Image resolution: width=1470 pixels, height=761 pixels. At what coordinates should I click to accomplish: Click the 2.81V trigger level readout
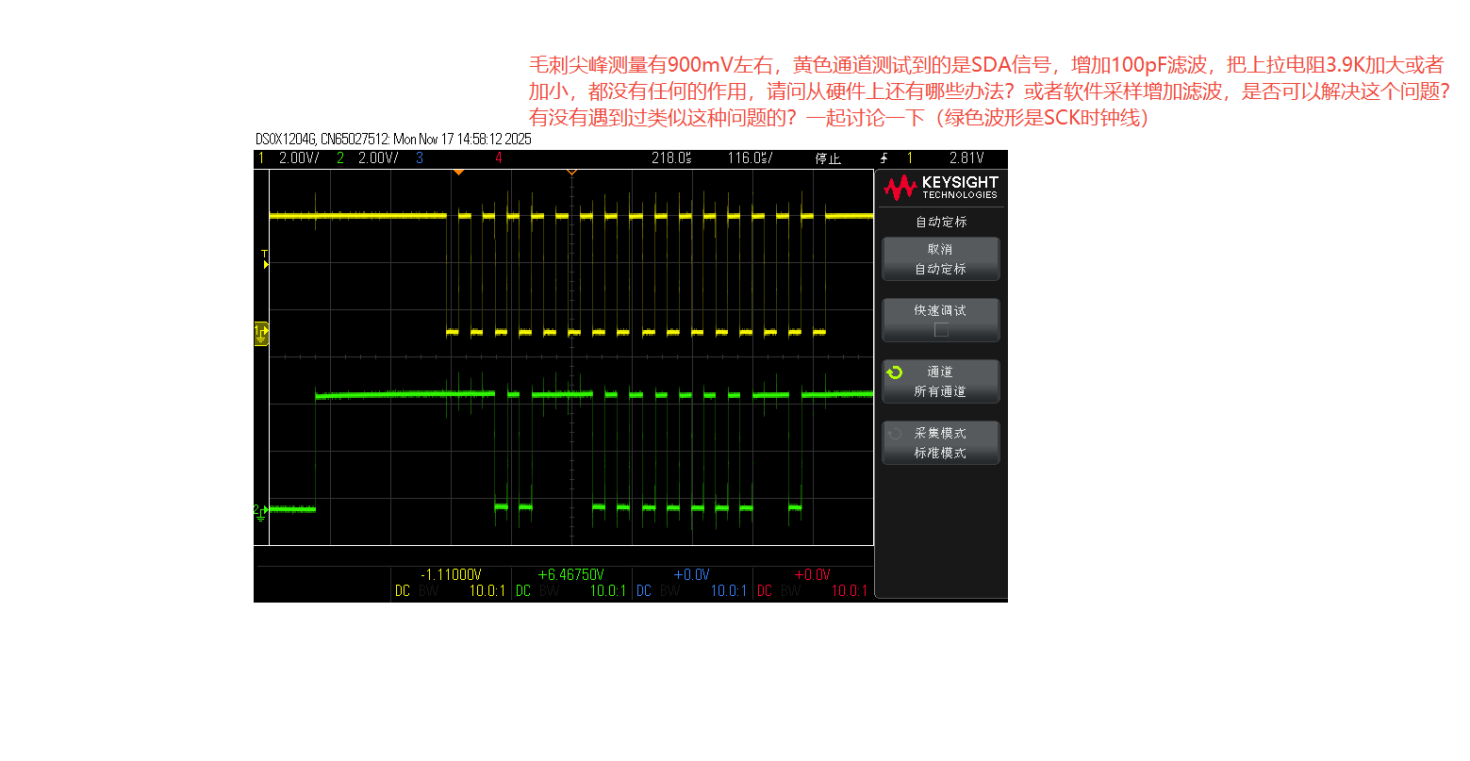tap(966, 158)
